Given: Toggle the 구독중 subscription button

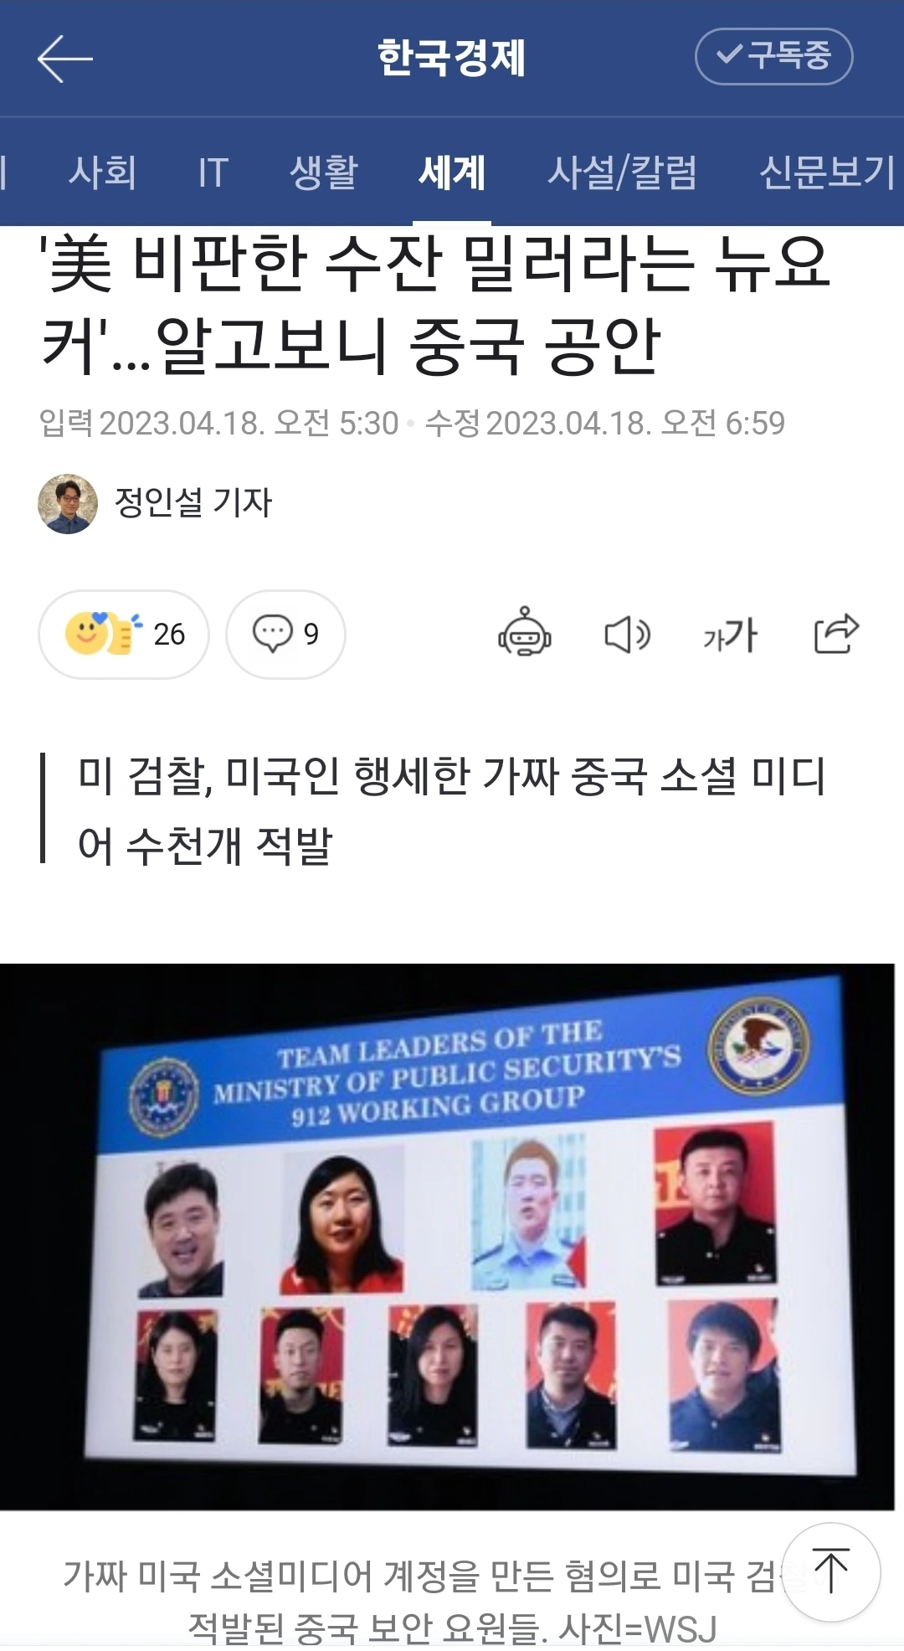Looking at the screenshot, I should tap(773, 56).
